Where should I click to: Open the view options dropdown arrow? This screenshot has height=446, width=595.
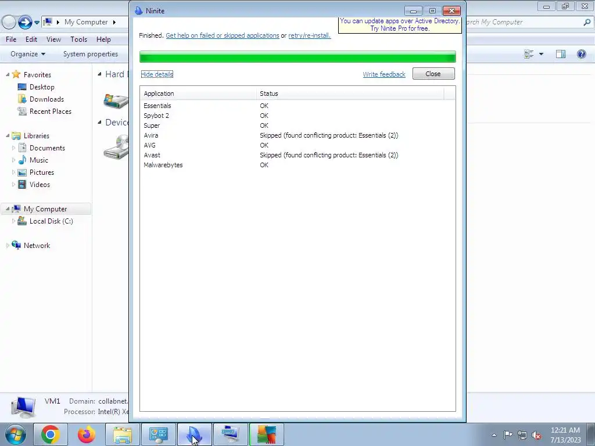click(541, 54)
